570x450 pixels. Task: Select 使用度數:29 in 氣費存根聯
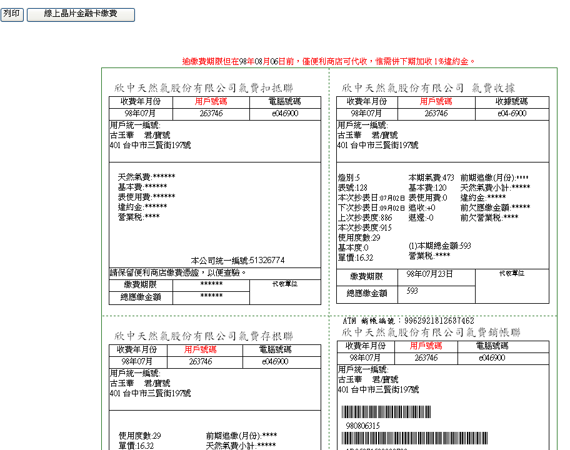(140, 436)
